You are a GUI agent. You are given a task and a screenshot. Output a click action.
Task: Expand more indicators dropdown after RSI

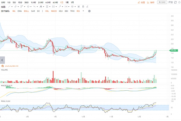pos(83,11)
